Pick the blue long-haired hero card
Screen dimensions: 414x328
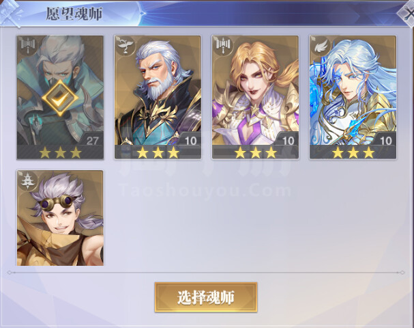(353, 97)
